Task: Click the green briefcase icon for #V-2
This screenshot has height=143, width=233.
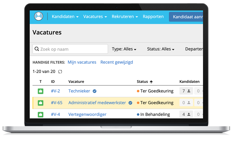Action: [x=40, y=91]
